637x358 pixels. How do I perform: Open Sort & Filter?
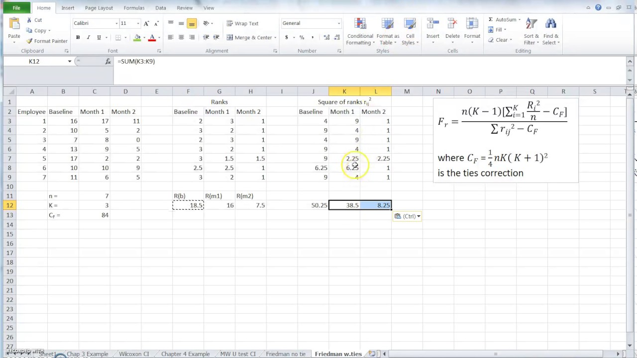pos(531,31)
